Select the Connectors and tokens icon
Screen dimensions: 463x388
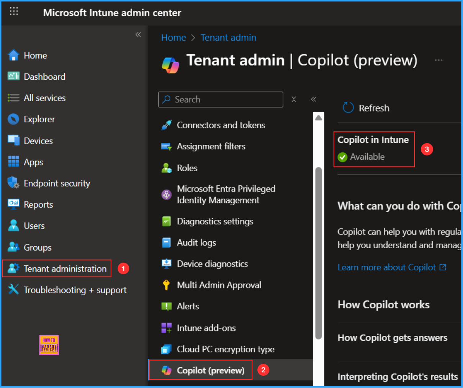[166, 125]
